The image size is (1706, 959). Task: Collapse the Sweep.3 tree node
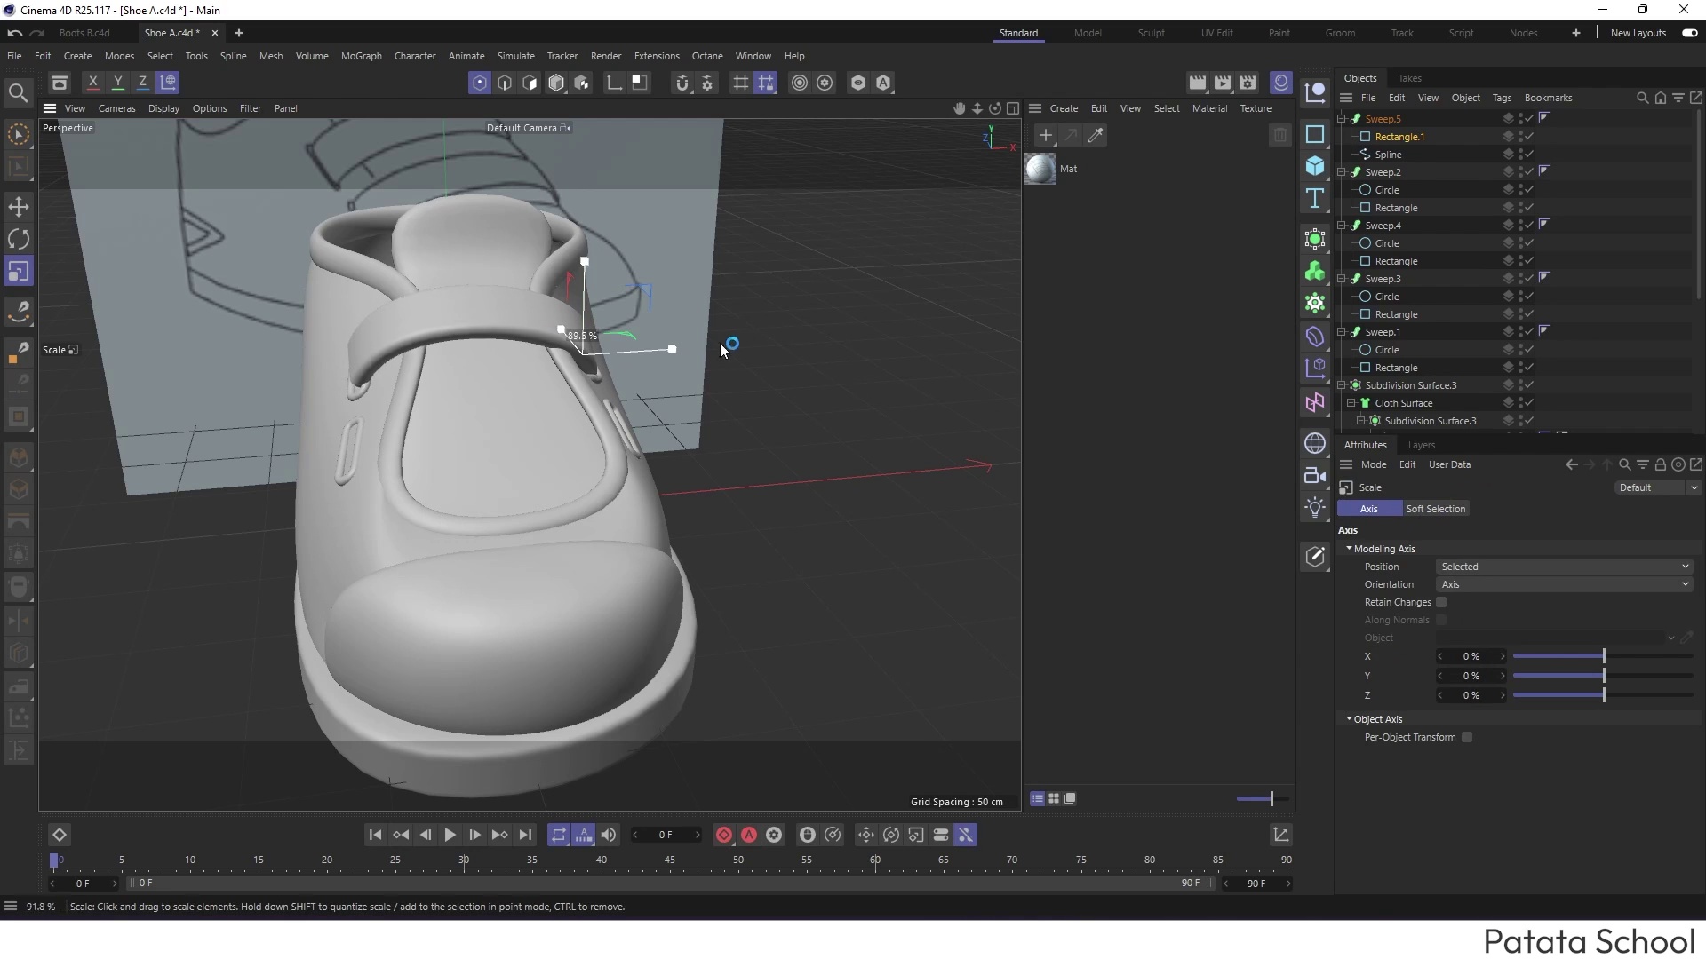pos(1342,279)
